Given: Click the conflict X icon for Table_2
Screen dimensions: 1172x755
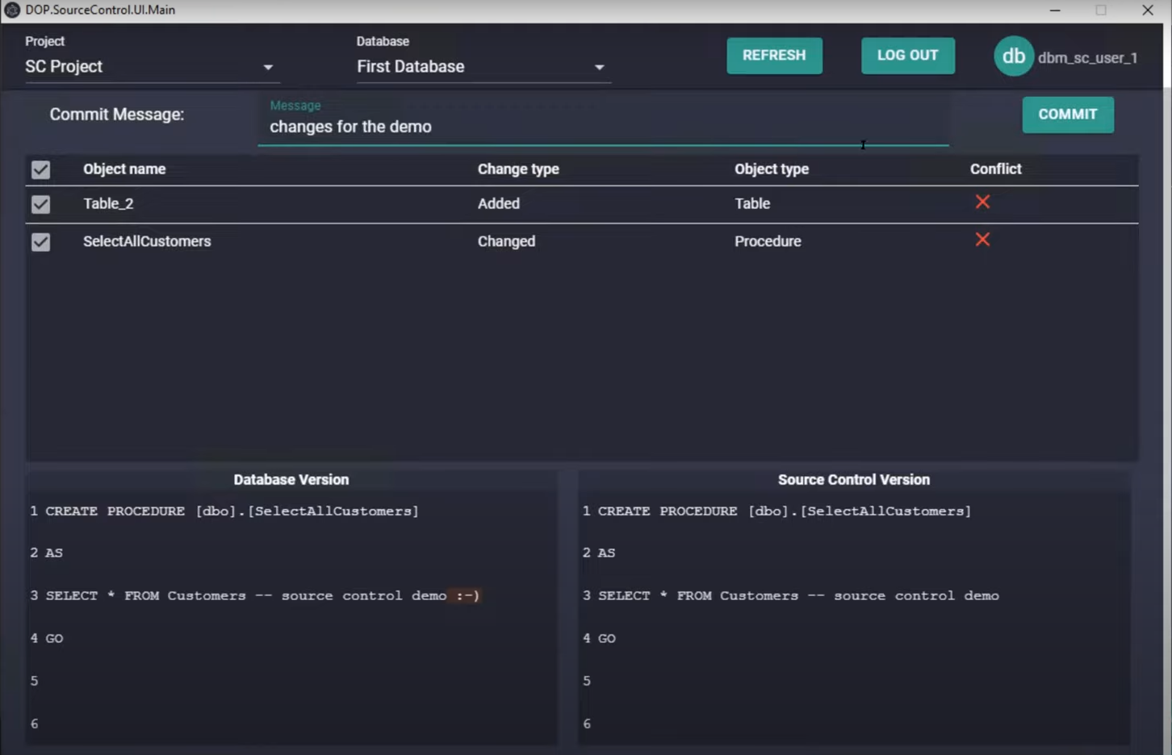Looking at the screenshot, I should click(982, 202).
